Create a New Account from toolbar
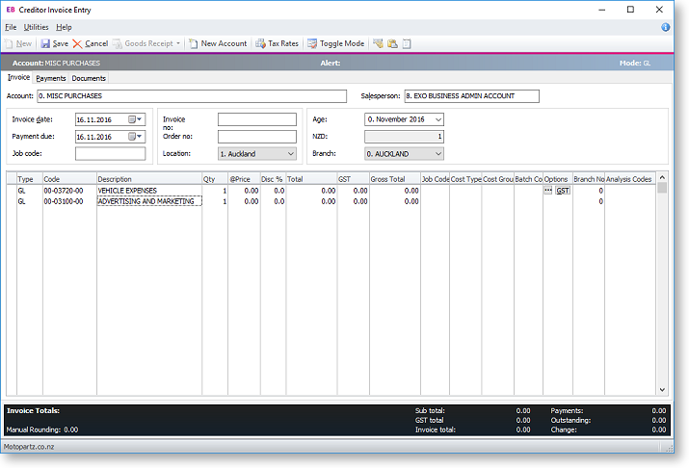 pyautogui.click(x=218, y=43)
